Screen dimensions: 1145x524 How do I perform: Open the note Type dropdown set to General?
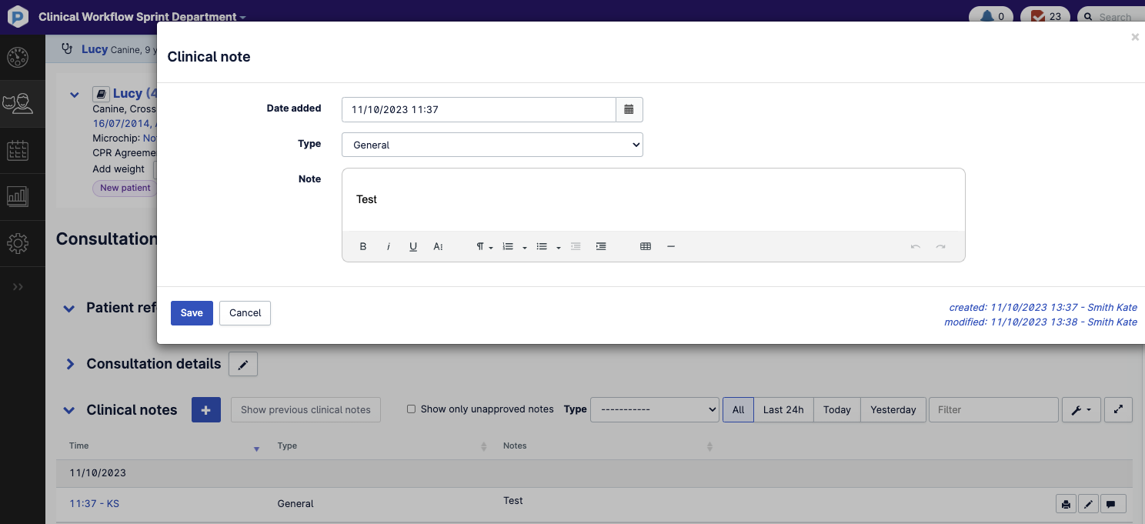click(492, 145)
